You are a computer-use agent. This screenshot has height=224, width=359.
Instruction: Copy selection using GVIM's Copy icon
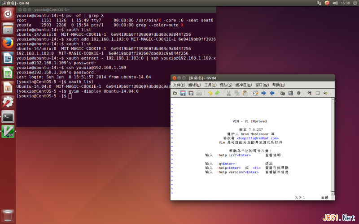pos(237,93)
